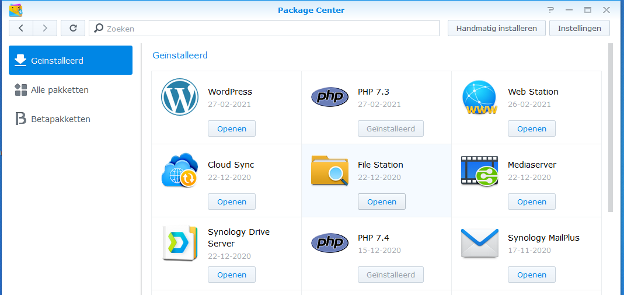Go back with the left arrow button

pyautogui.click(x=21, y=28)
